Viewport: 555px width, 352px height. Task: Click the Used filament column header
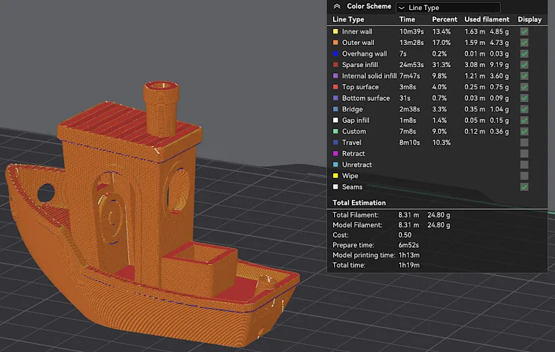tap(486, 19)
